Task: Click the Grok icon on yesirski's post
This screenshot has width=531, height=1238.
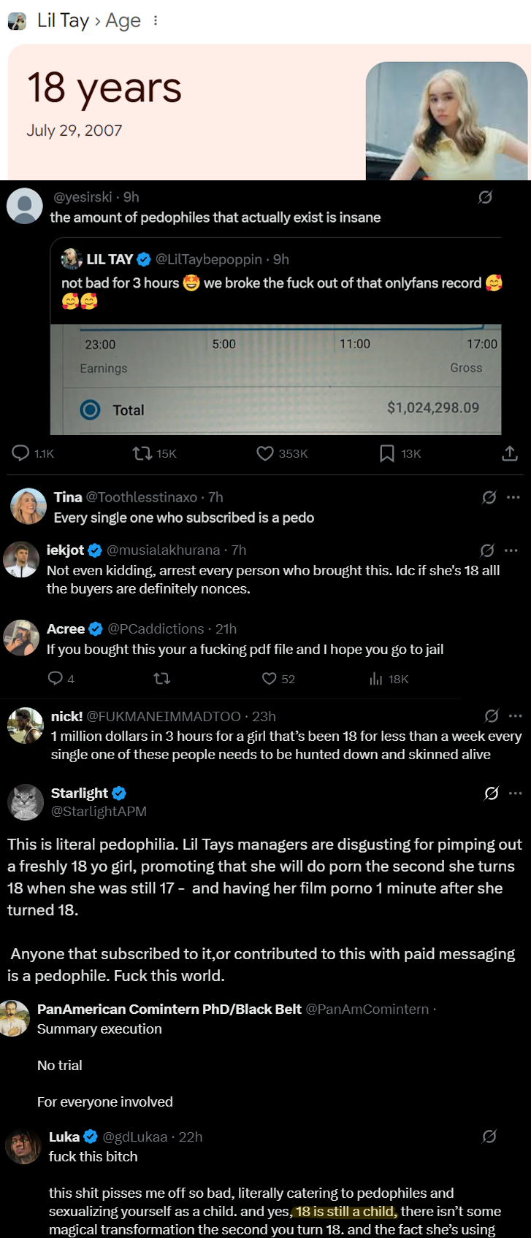Action: (485, 197)
